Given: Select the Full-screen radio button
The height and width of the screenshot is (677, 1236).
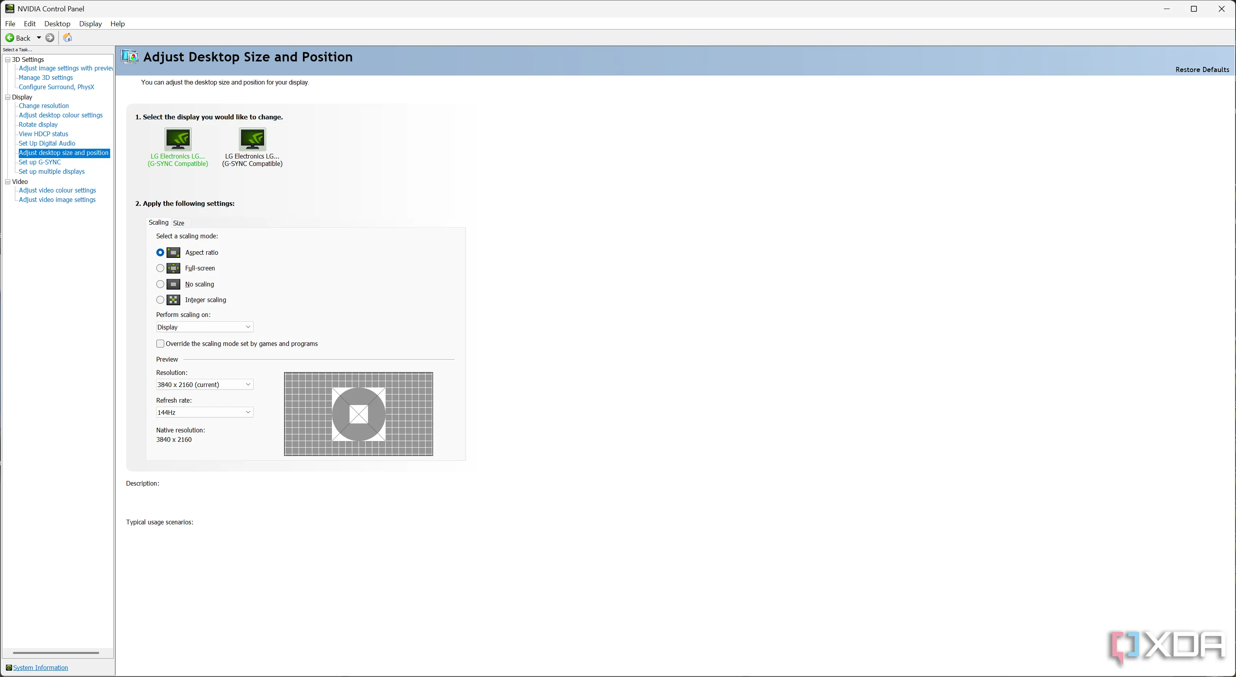Looking at the screenshot, I should click(x=160, y=268).
